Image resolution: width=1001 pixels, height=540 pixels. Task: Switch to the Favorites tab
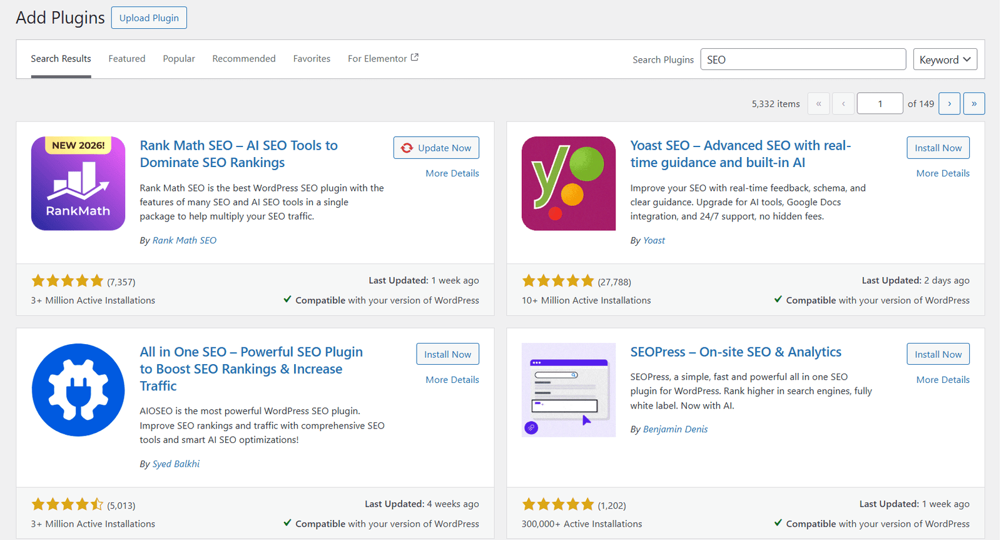[x=312, y=59]
